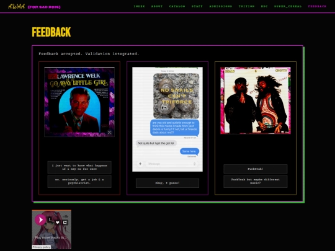Open ADMISSIONS in the top navigation
The image size is (335, 251).
(220, 6)
